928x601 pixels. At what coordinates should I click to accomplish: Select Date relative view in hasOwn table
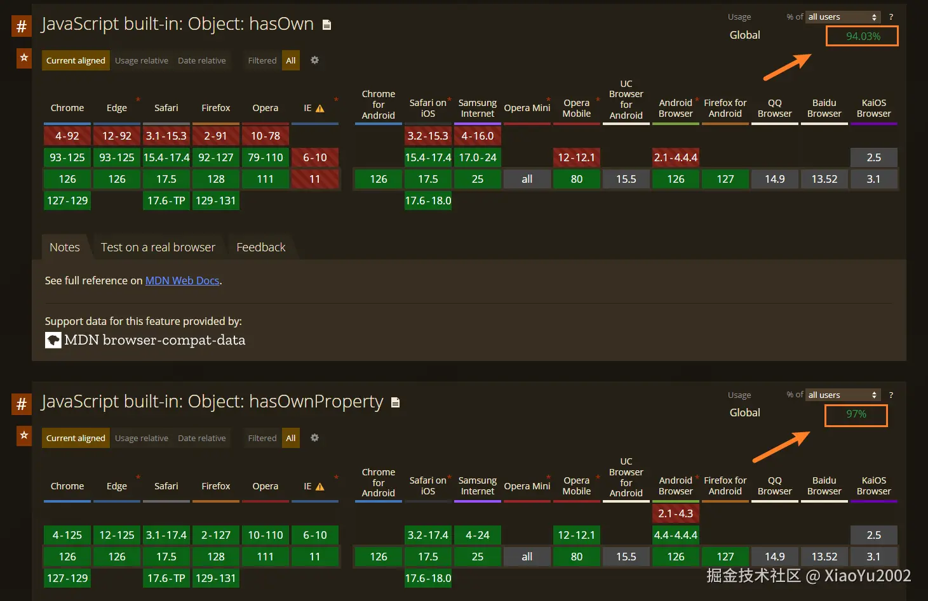click(202, 60)
